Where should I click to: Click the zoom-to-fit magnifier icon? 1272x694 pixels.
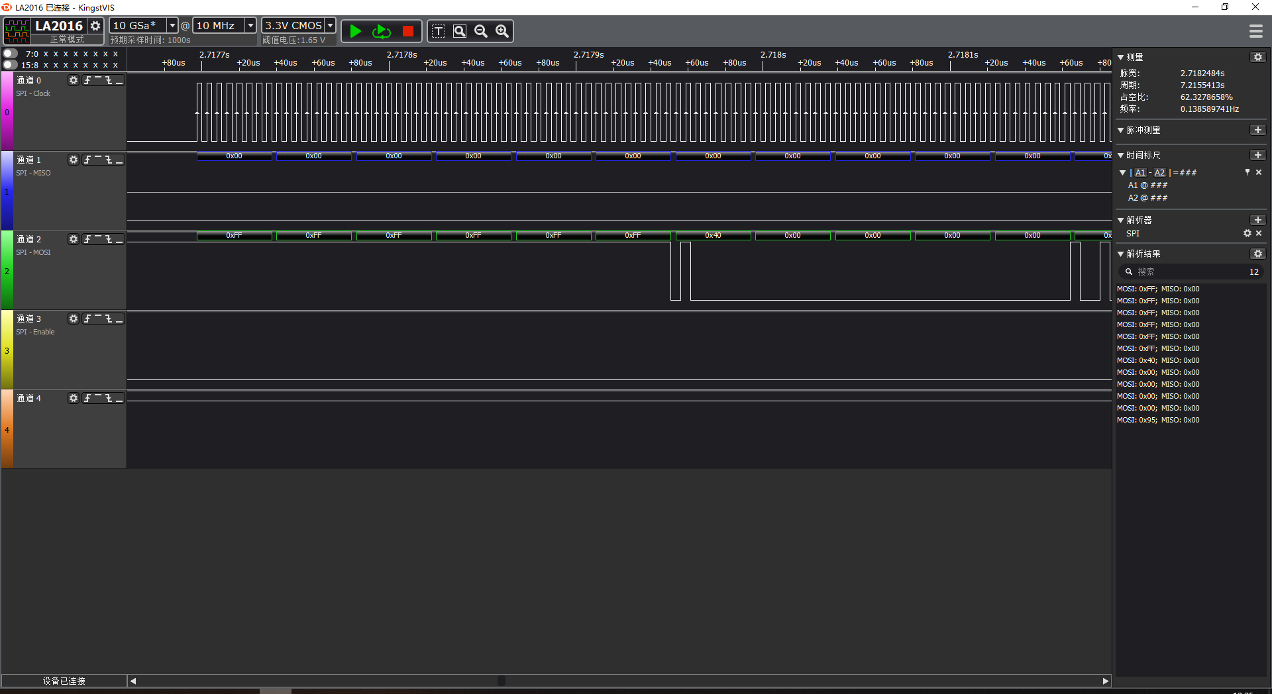coord(460,31)
